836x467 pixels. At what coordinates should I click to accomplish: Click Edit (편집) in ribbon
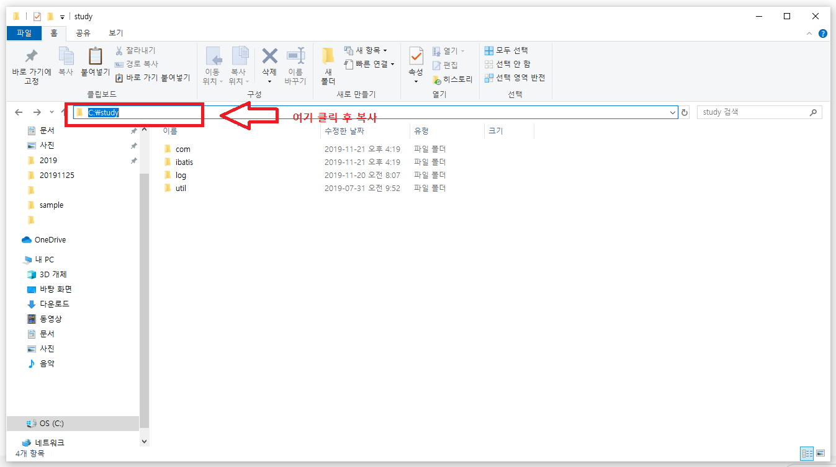[445, 65]
